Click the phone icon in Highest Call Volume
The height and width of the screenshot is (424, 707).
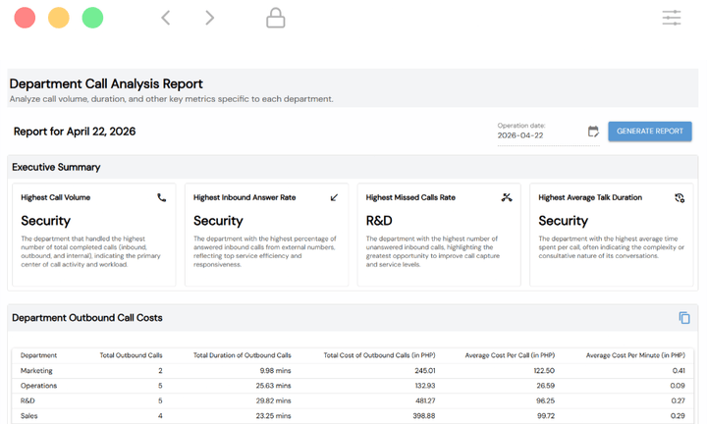[x=162, y=197]
